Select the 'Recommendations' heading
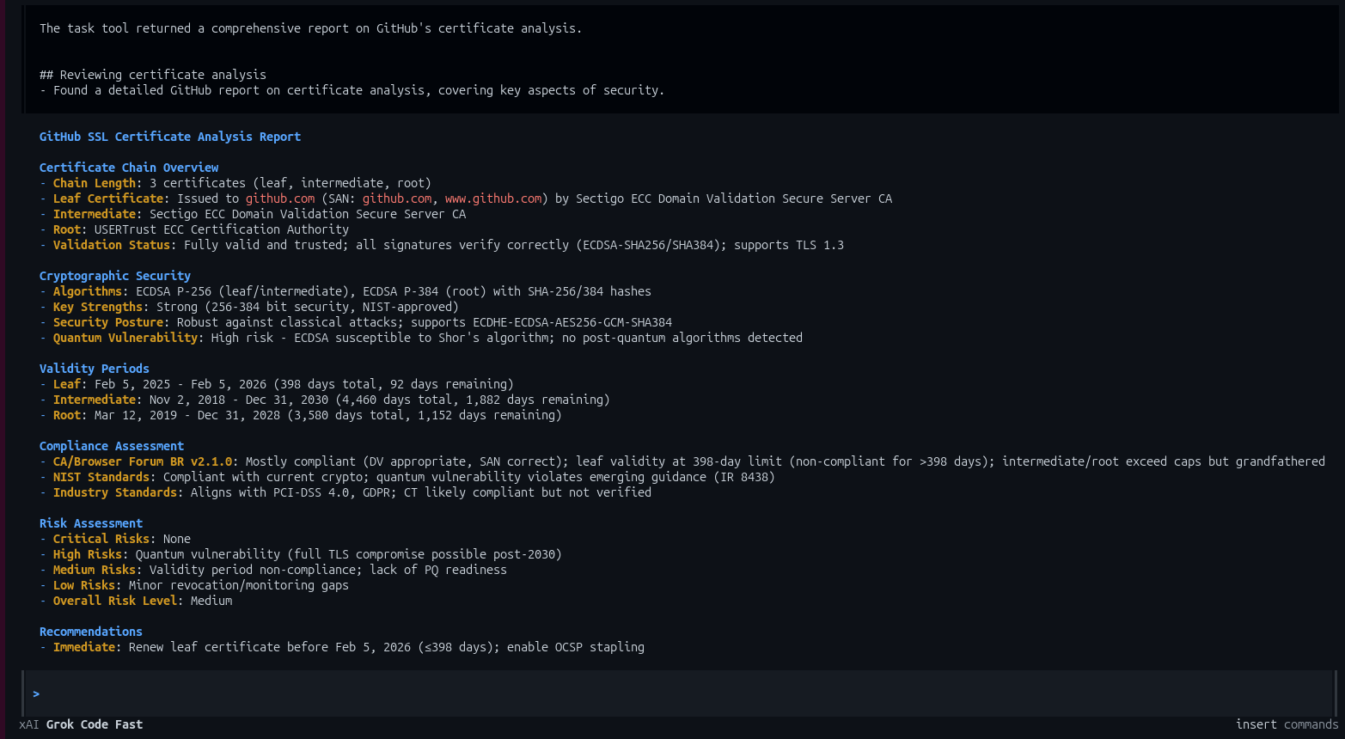This screenshot has height=739, width=1345. (91, 632)
